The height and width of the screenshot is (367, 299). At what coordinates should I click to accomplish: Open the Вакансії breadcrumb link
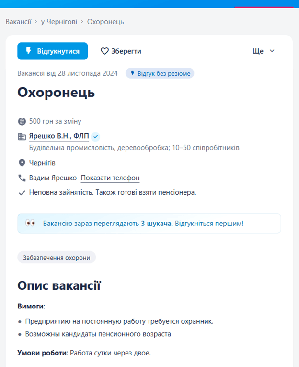click(18, 22)
